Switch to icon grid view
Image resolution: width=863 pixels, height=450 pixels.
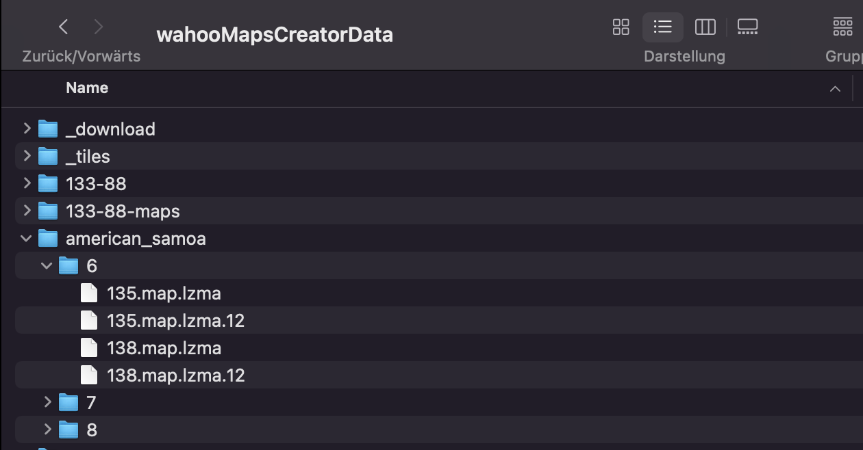click(621, 27)
